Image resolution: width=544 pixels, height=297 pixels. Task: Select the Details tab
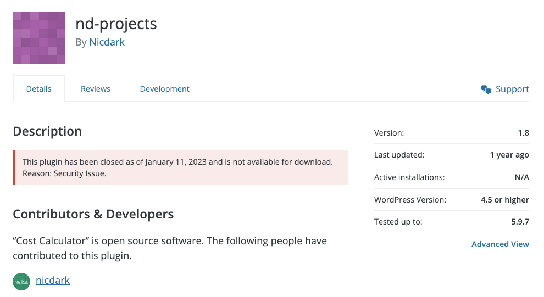coord(38,89)
